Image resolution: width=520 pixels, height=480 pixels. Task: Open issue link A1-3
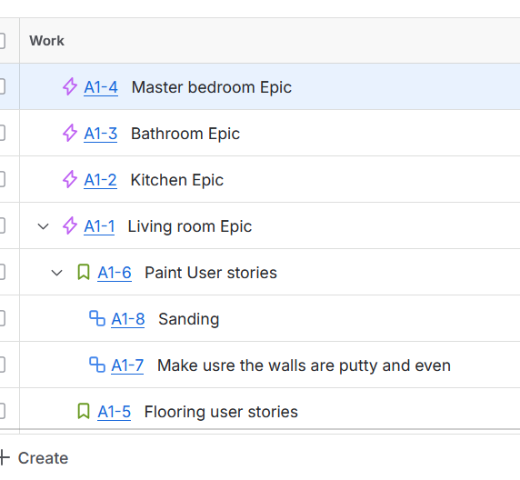point(101,134)
